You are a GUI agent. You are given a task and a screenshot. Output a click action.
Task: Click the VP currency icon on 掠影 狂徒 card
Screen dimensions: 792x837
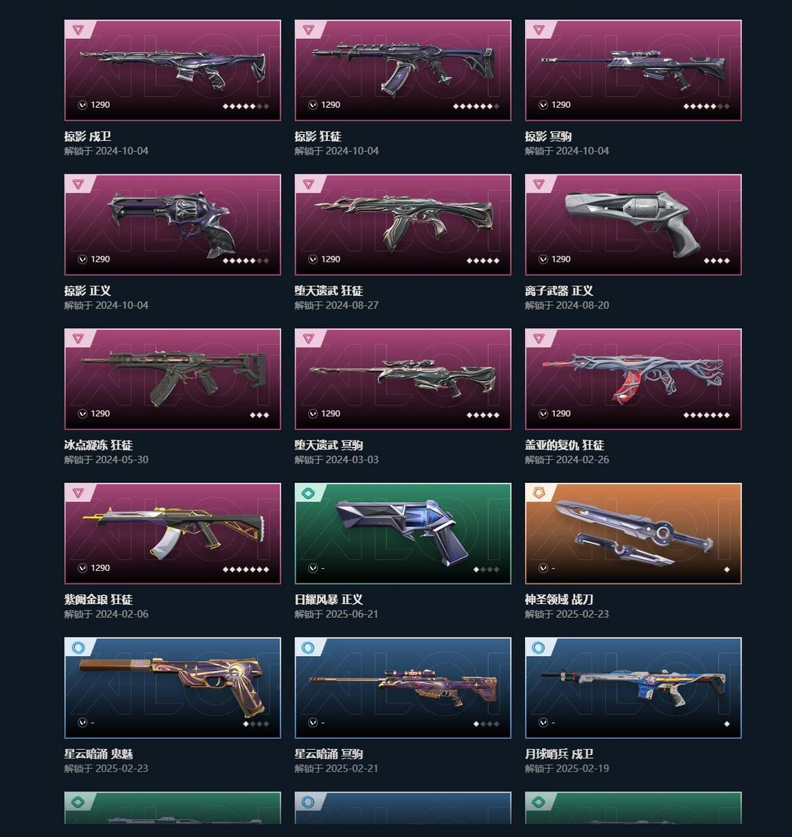[313, 105]
